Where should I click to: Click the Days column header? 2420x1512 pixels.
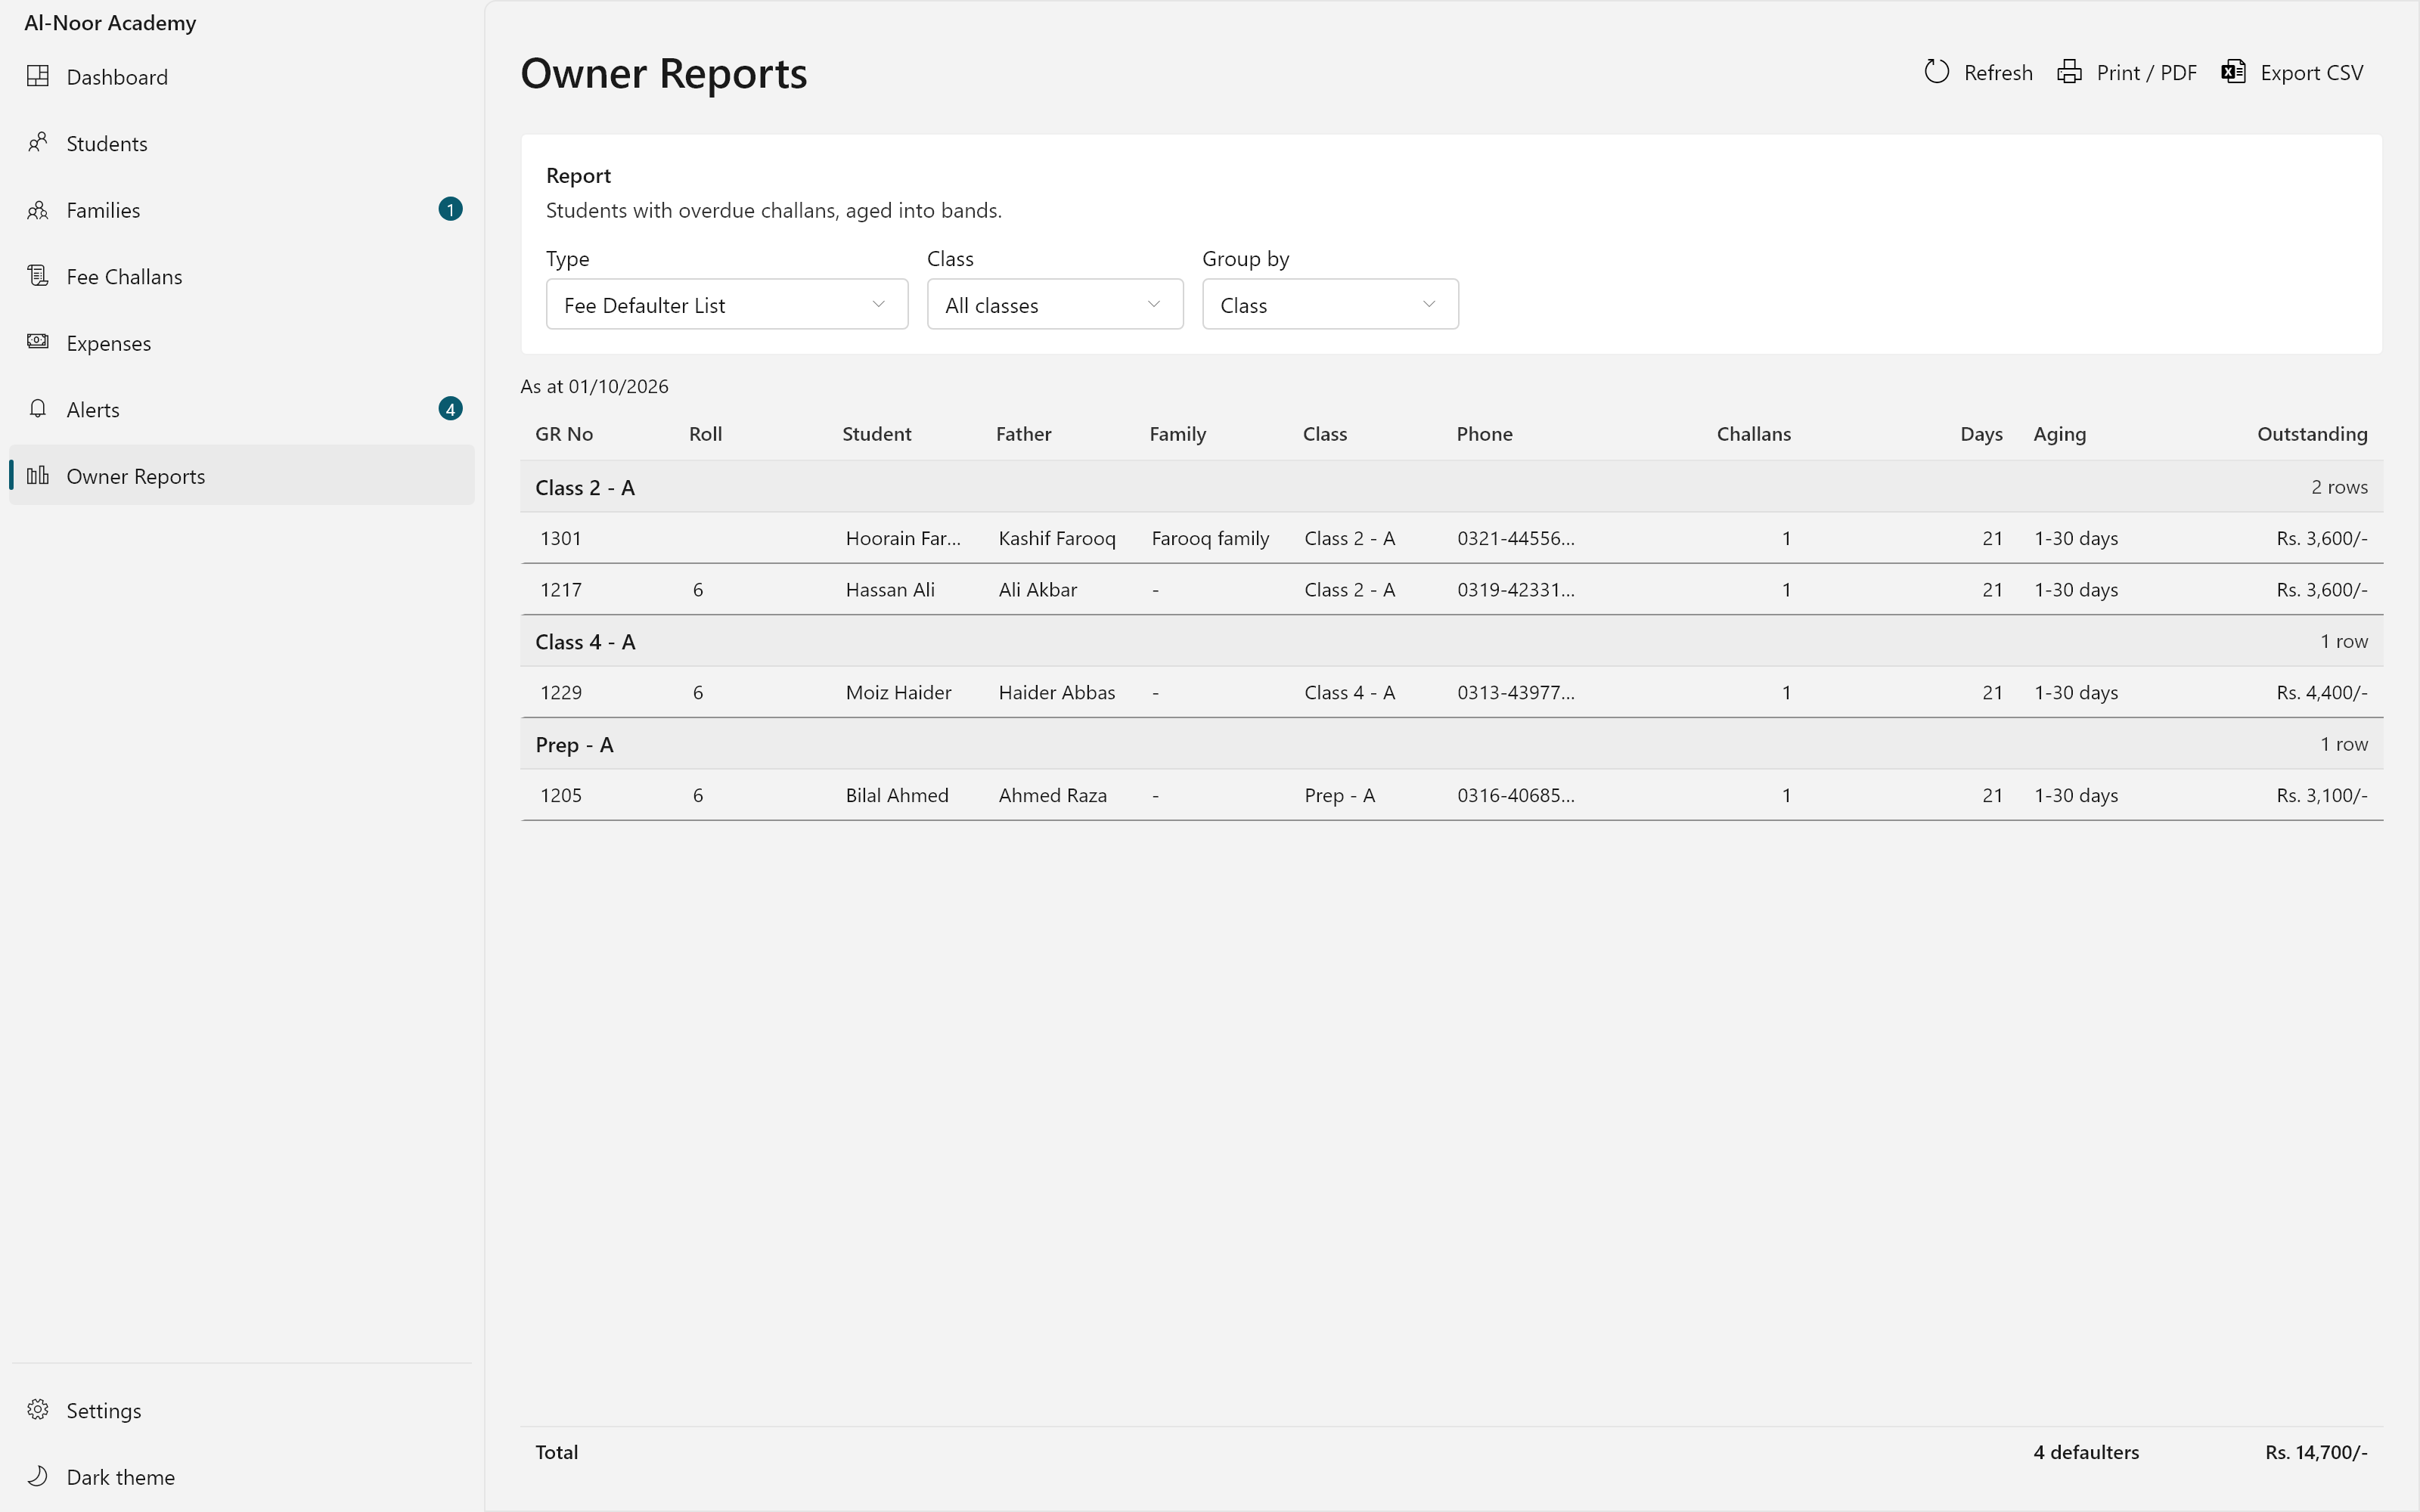tap(1981, 434)
